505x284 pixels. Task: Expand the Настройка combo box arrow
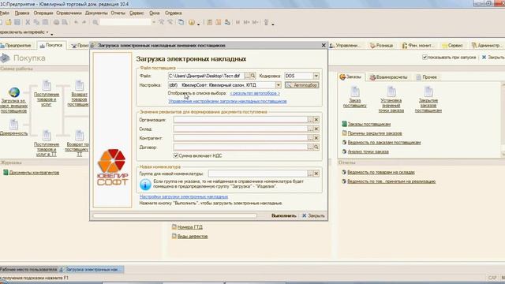(278, 85)
